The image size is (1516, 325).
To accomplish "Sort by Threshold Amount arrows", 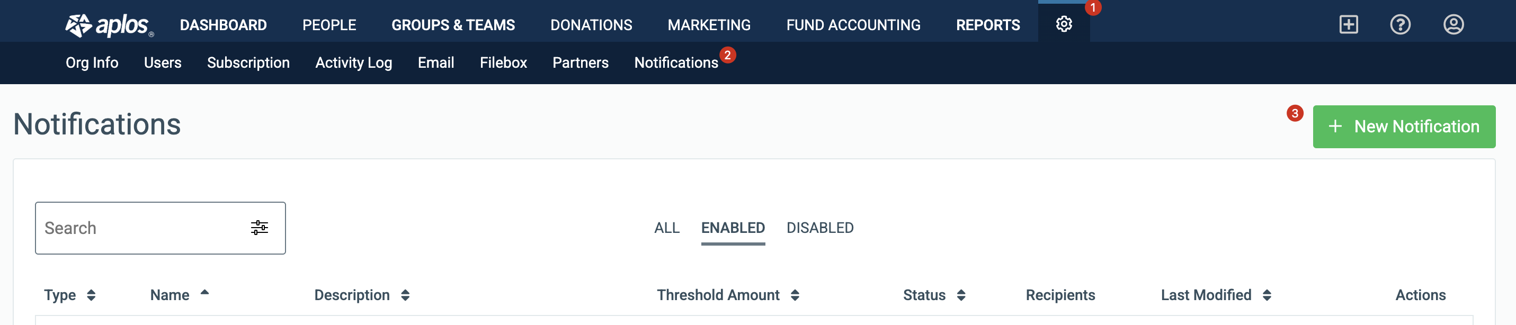I will point(795,295).
